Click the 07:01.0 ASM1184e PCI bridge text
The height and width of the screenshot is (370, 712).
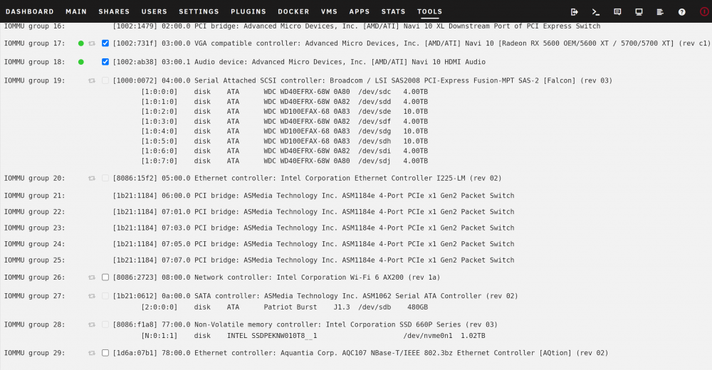coord(313,212)
